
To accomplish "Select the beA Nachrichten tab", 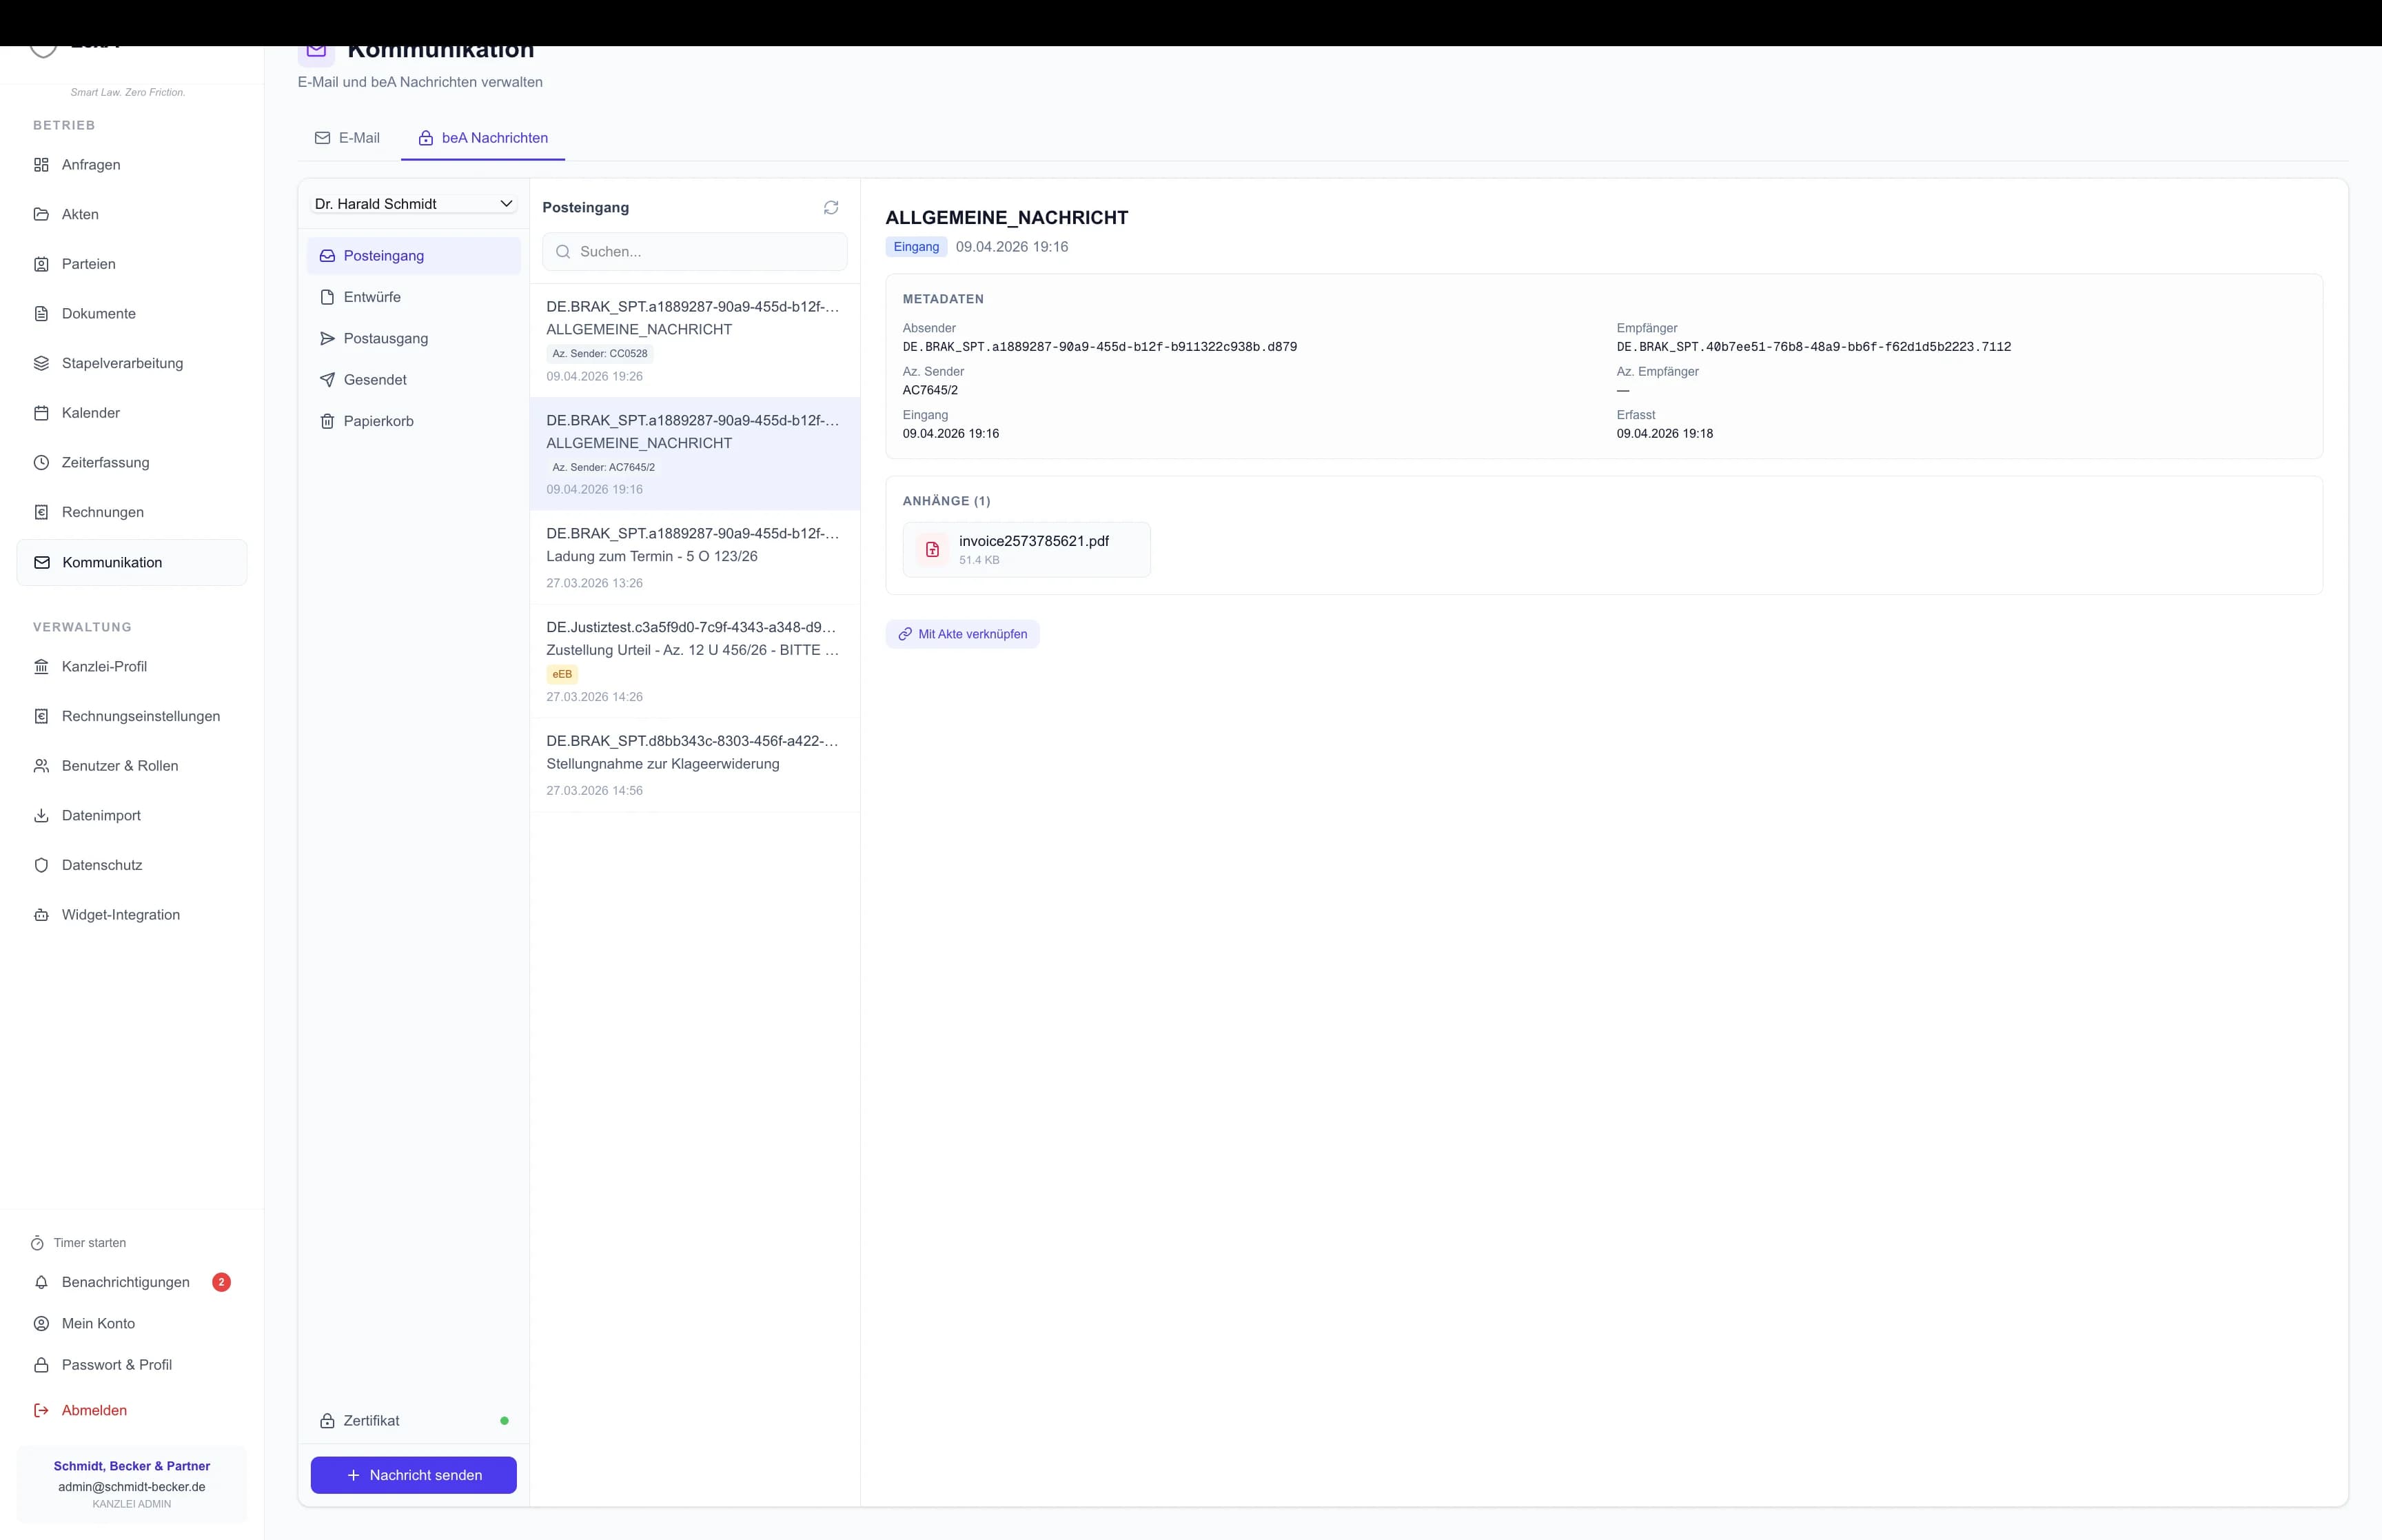I will tap(482, 138).
